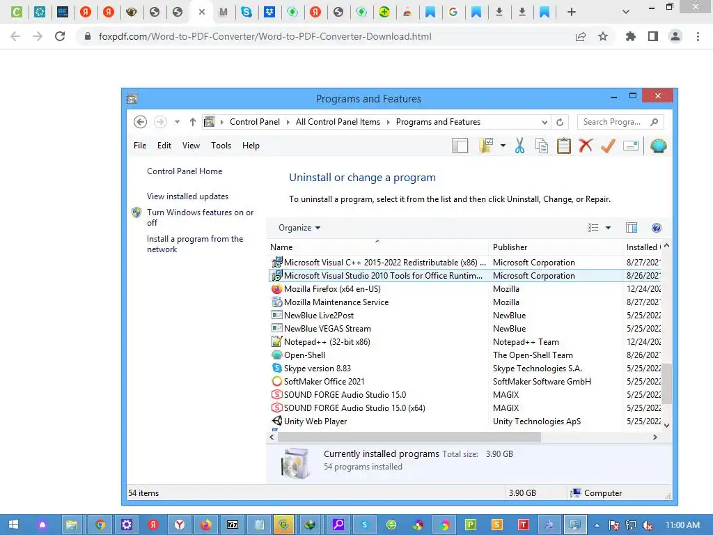Sort by the Name column header
This screenshot has height=535, width=713.
pyautogui.click(x=377, y=247)
